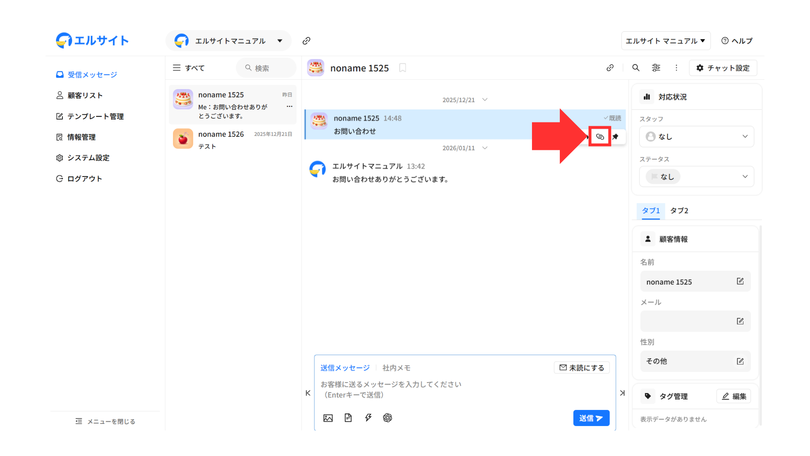Switch to the 社内メモ tab
This screenshot has width=810, height=456.
click(396, 368)
